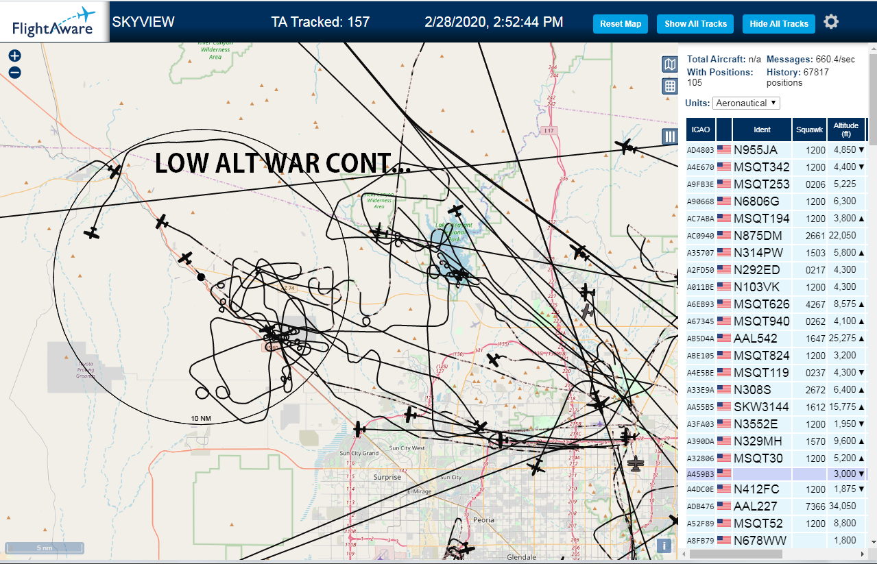Select aircraft AAL227 in the list
Screen dimensions: 877x564
pos(777,506)
